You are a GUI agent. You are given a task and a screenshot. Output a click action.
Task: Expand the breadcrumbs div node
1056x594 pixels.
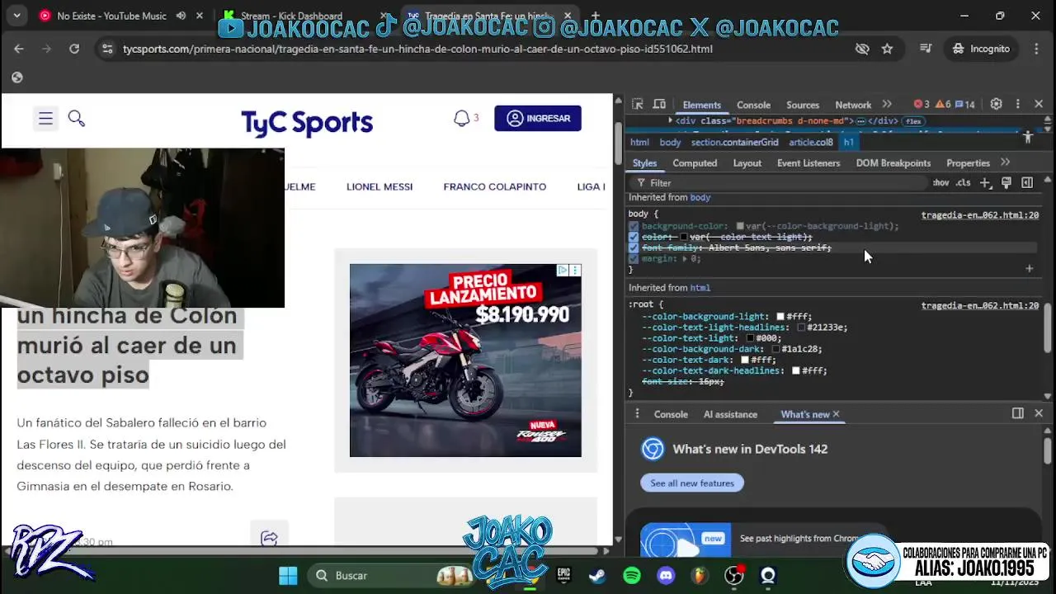[x=670, y=120]
